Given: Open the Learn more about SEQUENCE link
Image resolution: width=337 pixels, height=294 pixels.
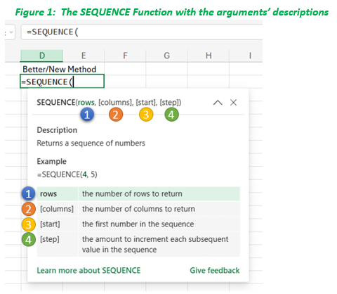Looking at the screenshot, I should tap(88, 270).
